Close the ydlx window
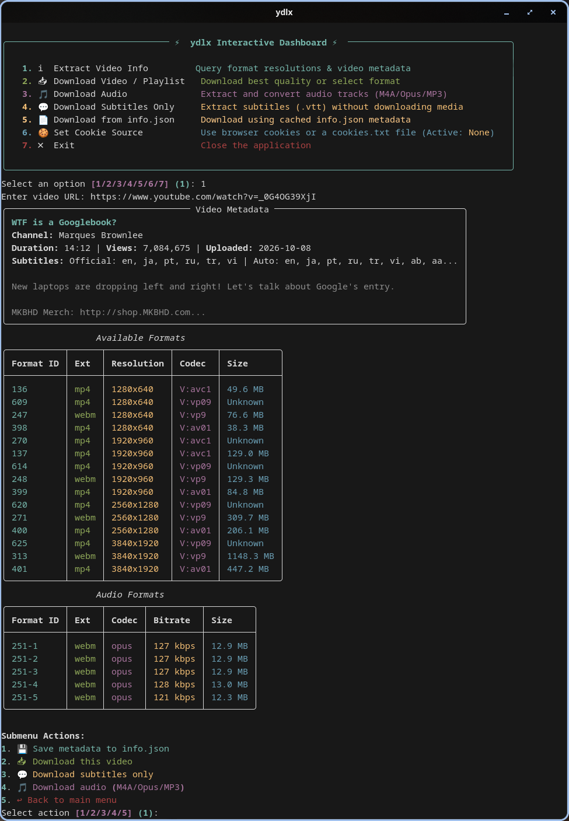The height and width of the screenshot is (821, 569). 553,12
